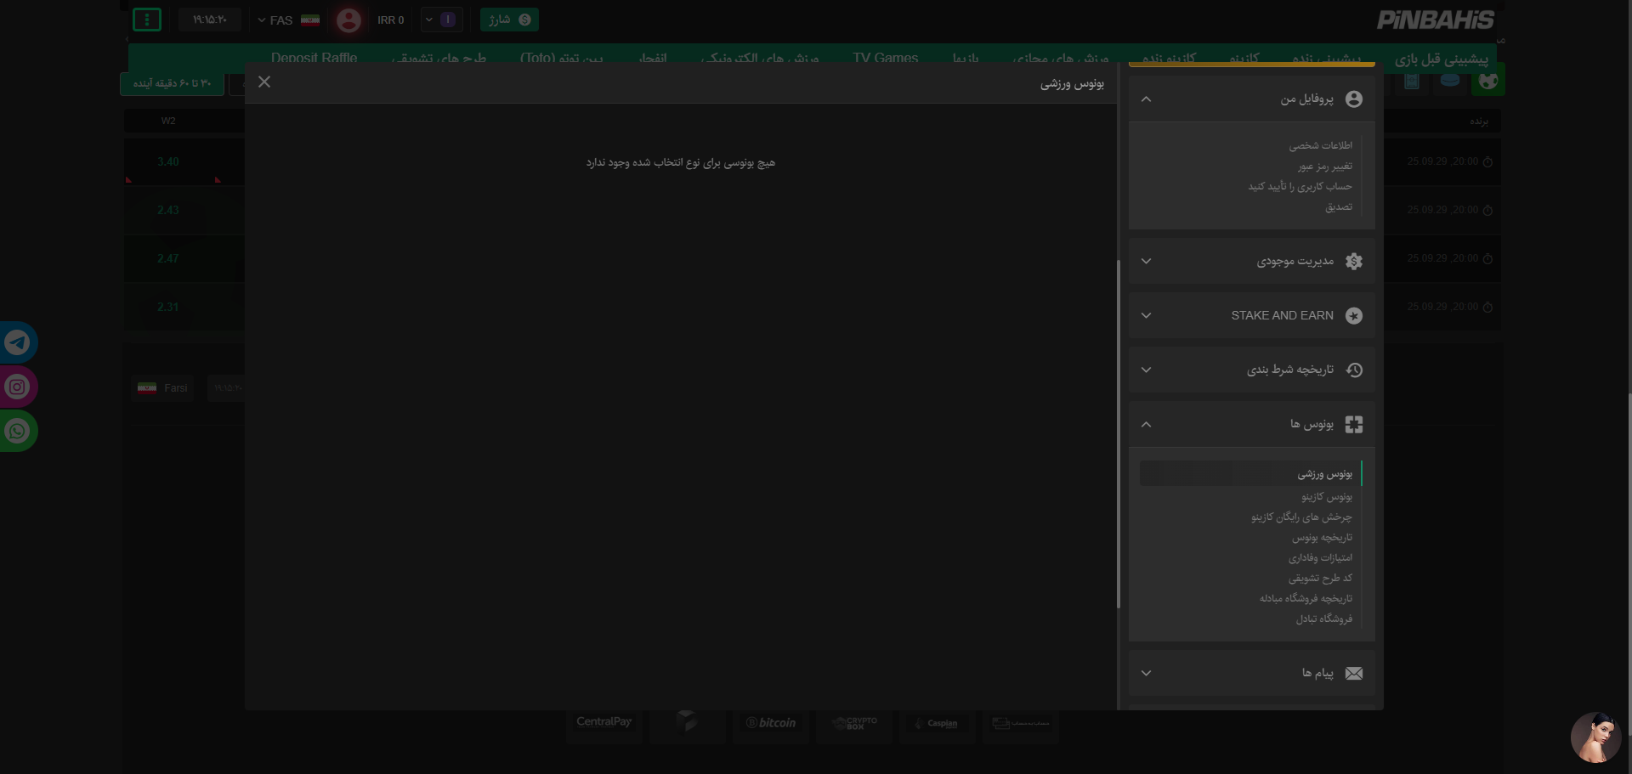
Task: Click the PINBAHIS logo
Action: 1435,20
